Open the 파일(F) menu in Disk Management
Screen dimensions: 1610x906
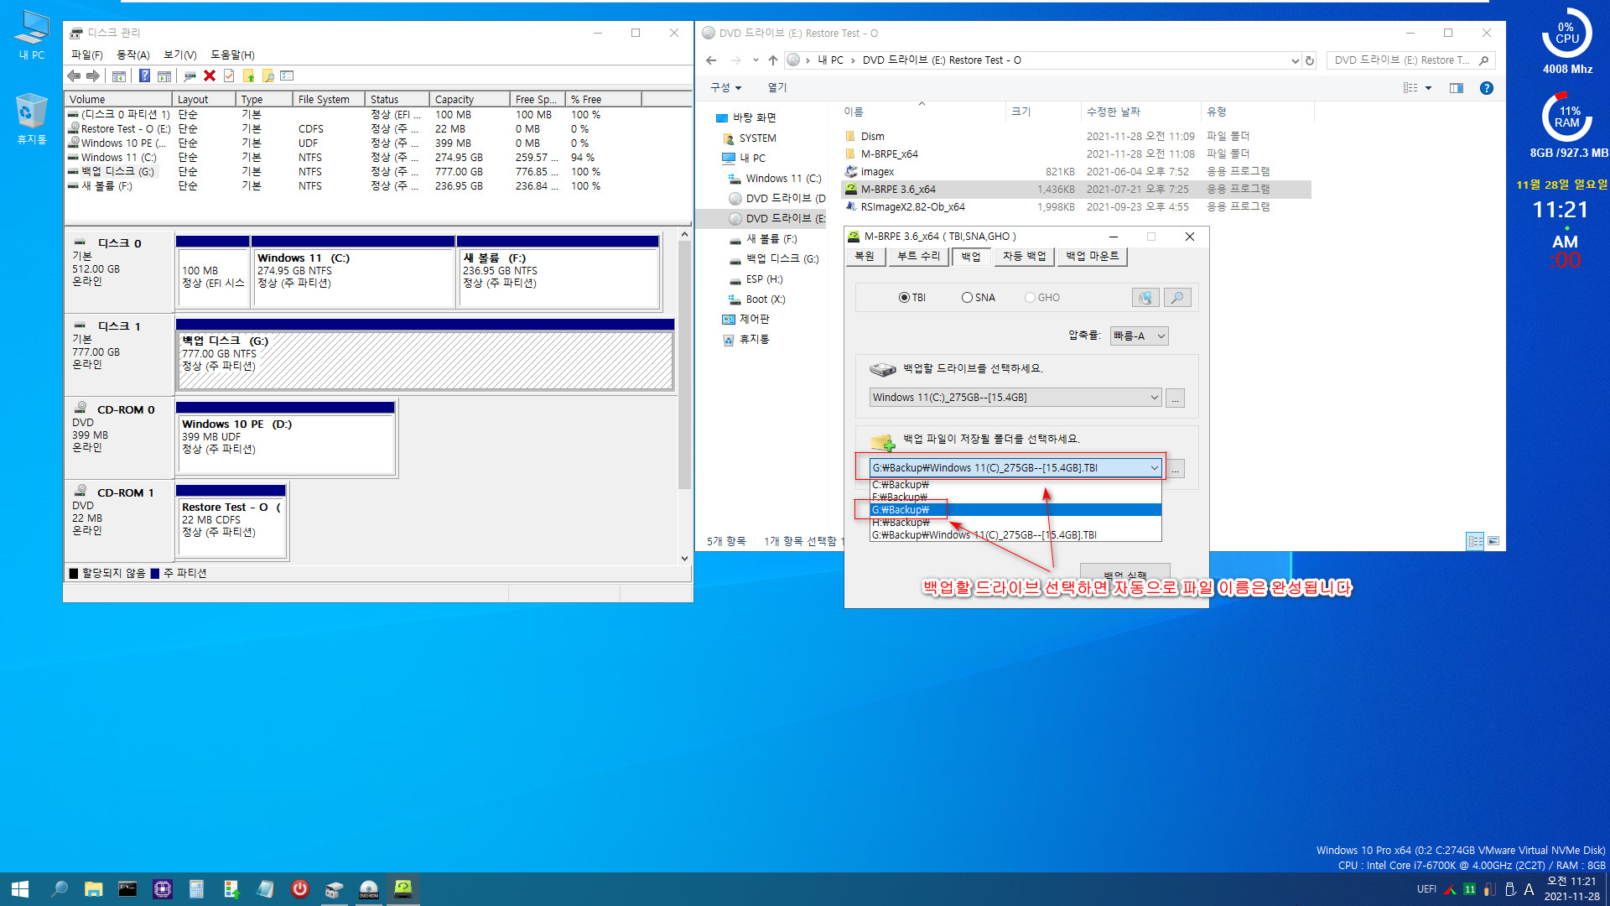click(x=86, y=55)
